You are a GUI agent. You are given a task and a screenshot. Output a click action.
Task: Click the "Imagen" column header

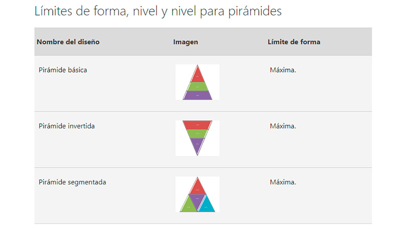point(186,42)
